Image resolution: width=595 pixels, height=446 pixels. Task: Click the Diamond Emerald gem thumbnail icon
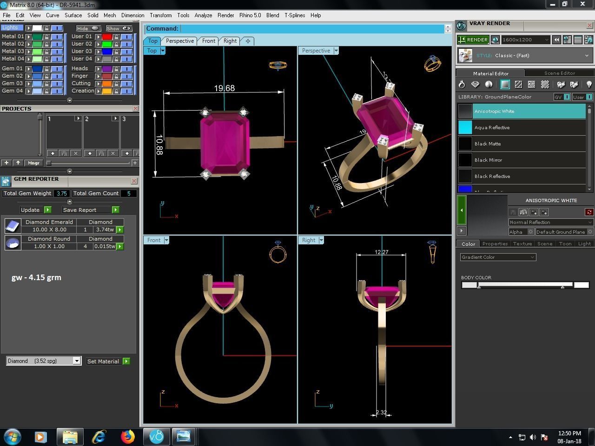(13, 226)
